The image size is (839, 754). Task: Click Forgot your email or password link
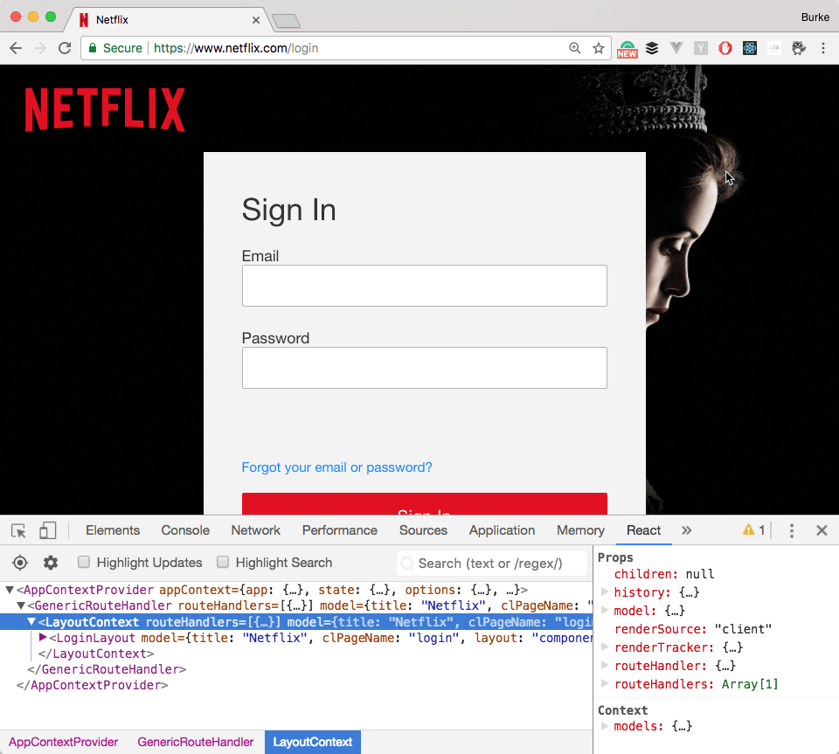[x=336, y=467]
